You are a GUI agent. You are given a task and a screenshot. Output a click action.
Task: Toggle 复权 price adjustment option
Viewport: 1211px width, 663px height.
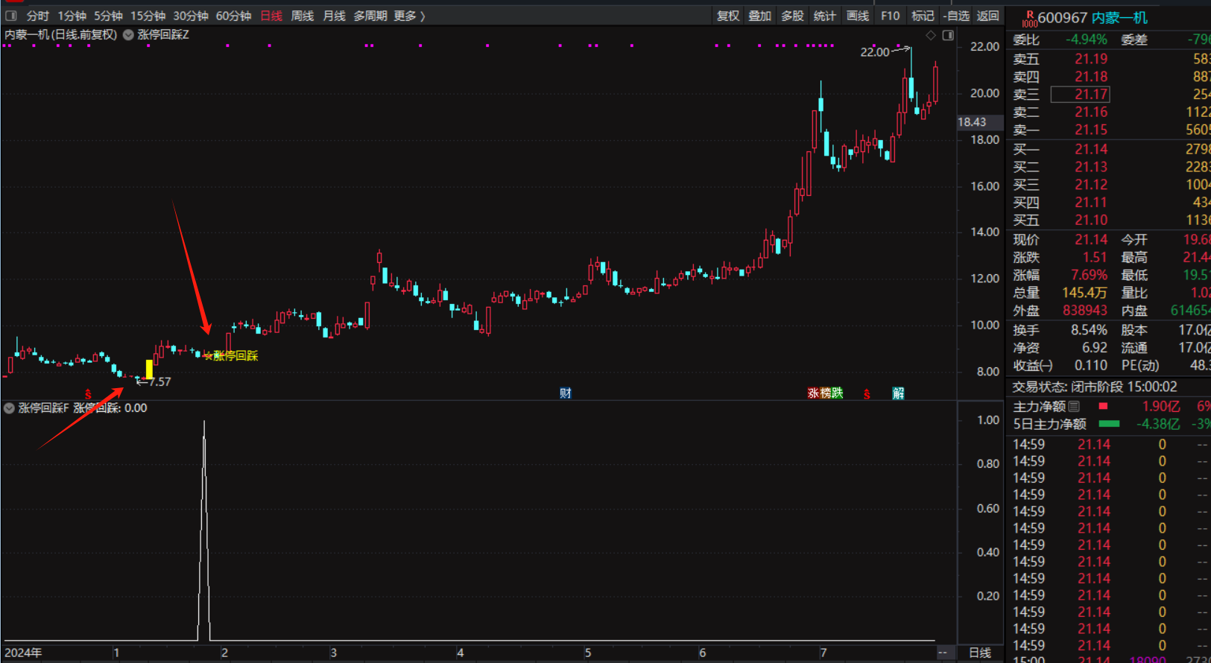(x=727, y=16)
